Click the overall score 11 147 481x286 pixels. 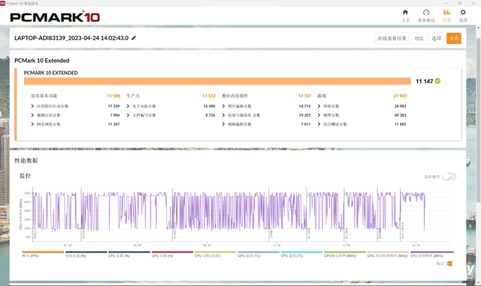[x=424, y=81]
